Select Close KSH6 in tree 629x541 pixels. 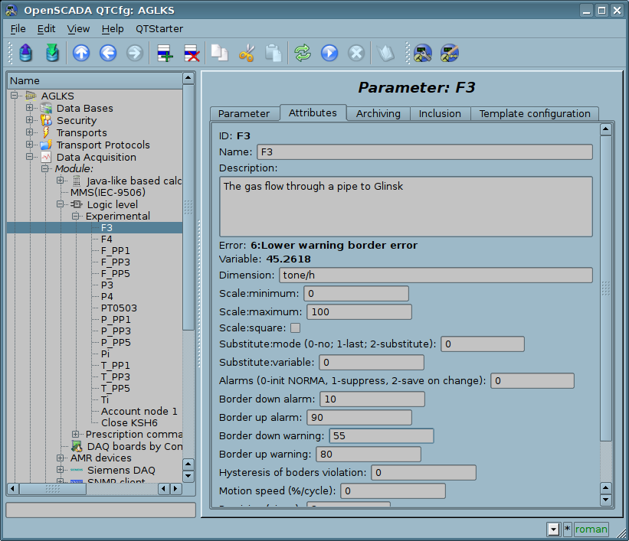pyautogui.click(x=129, y=423)
